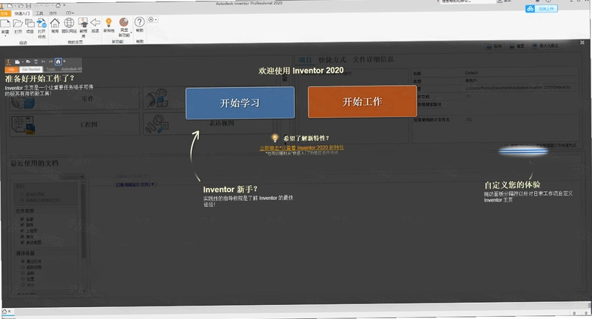This screenshot has width=592, height=319.
Task: Click the recent documents filter panel scrollbar
Action: 84,220
